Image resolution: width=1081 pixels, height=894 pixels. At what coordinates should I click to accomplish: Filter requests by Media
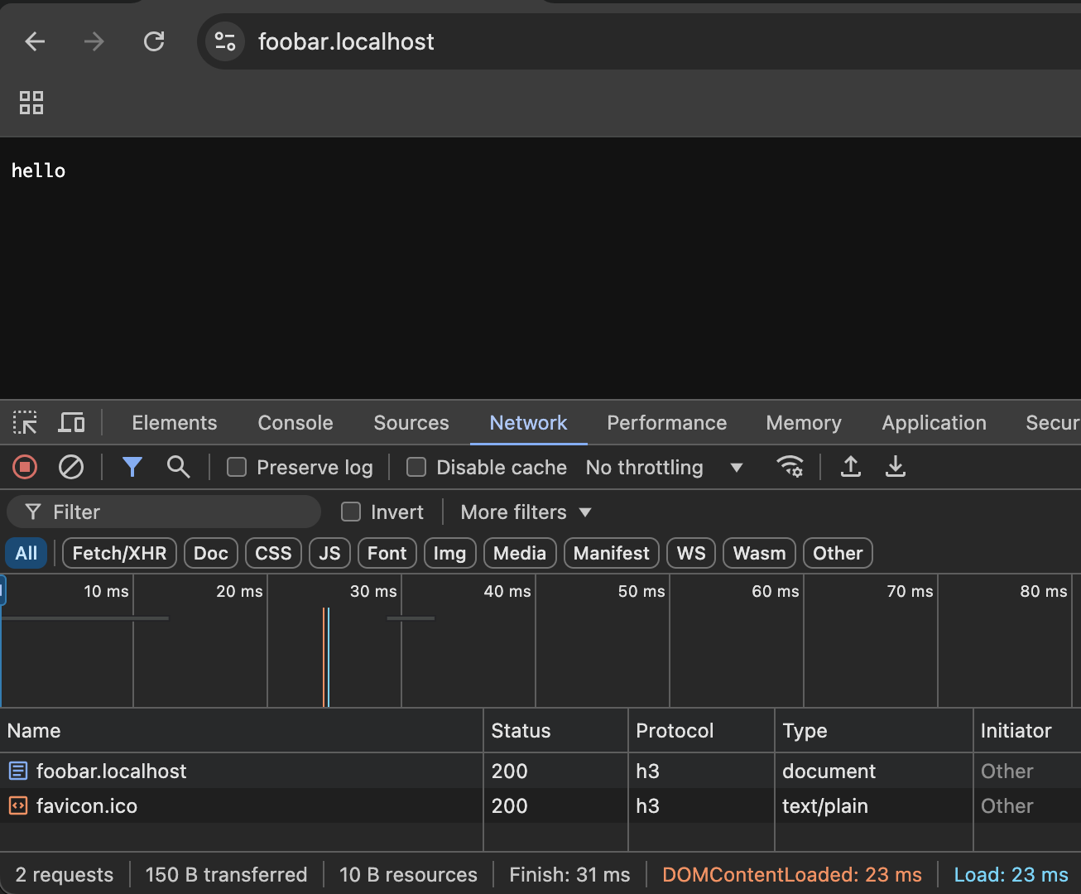tap(520, 553)
